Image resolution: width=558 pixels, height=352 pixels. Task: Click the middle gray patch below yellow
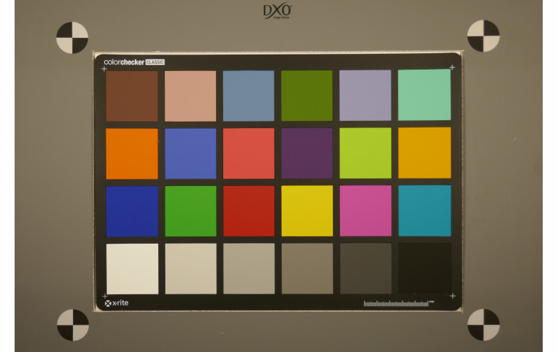point(308,268)
